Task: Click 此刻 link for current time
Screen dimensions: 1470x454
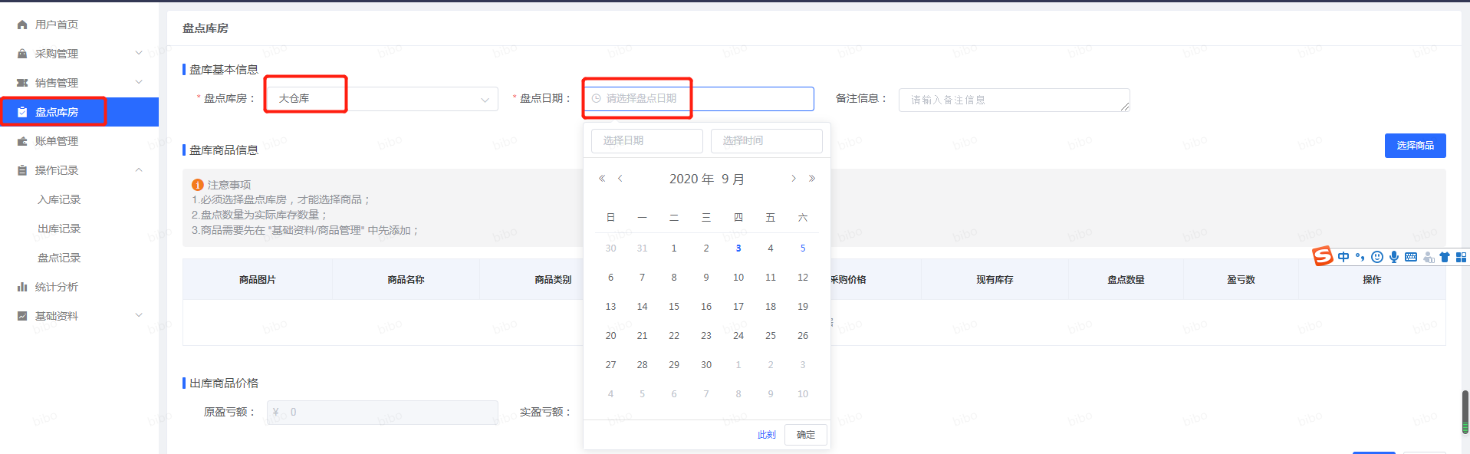Action: [766, 435]
